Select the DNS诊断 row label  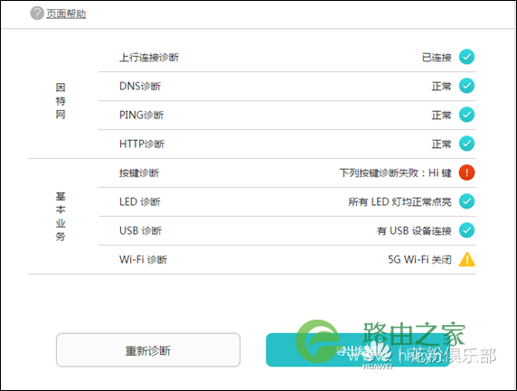pos(140,87)
